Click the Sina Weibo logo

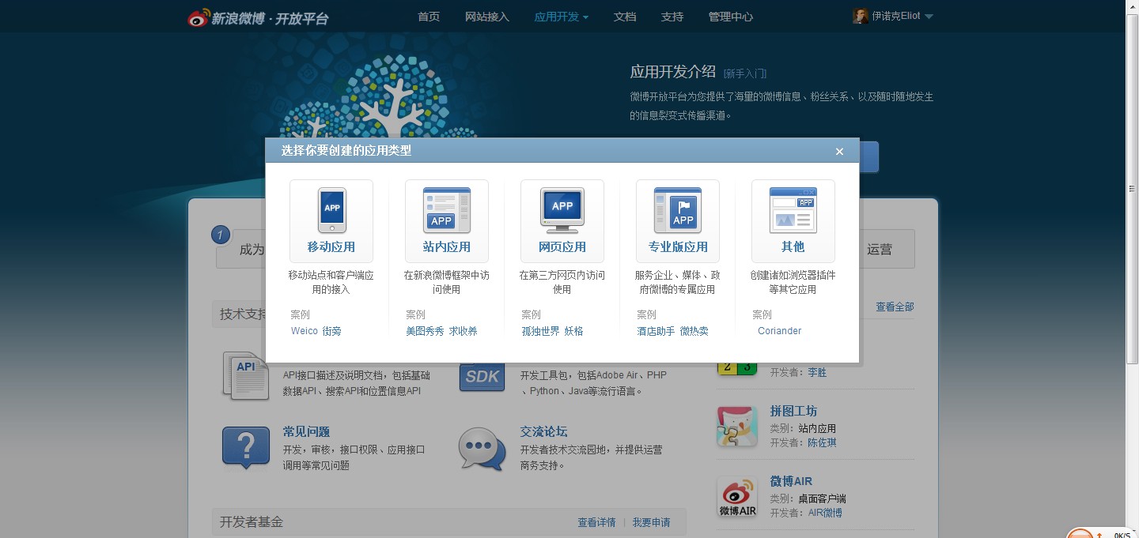[x=258, y=17]
